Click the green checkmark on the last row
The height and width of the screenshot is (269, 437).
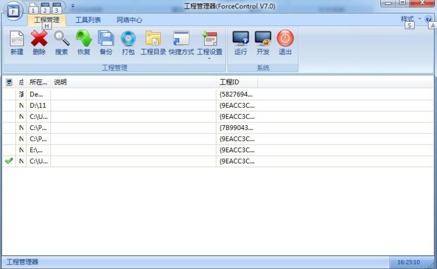pos(9,161)
